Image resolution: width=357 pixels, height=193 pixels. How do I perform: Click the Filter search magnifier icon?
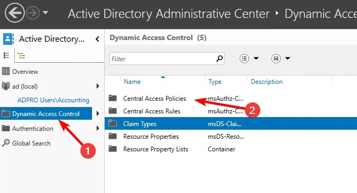pyautogui.click(x=219, y=59)
